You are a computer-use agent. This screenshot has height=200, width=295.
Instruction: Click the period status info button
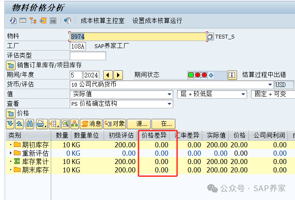coord(232,75)
